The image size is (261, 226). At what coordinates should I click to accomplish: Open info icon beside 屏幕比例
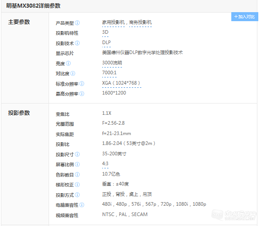77,164
